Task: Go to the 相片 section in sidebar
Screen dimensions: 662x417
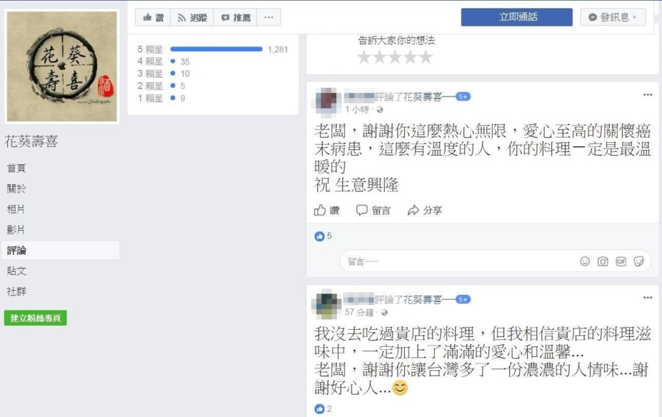Action: click(16, 209)
